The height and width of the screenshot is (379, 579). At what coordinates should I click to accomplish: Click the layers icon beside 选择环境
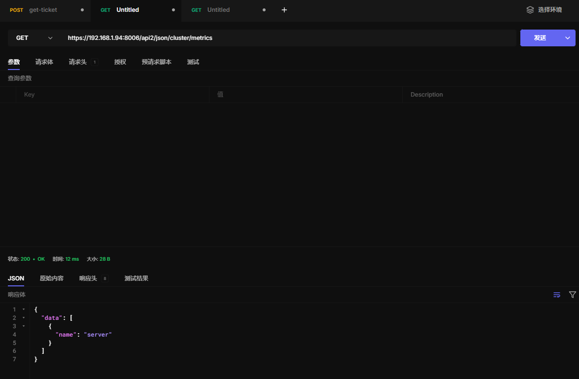[x=530, y=10]
